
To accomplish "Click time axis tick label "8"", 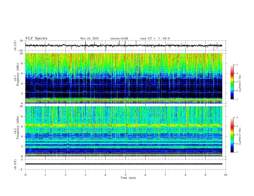I will 185,175.
